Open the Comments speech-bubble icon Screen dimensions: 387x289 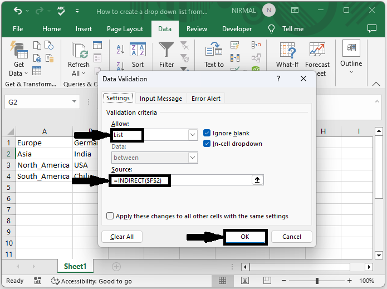372,28
